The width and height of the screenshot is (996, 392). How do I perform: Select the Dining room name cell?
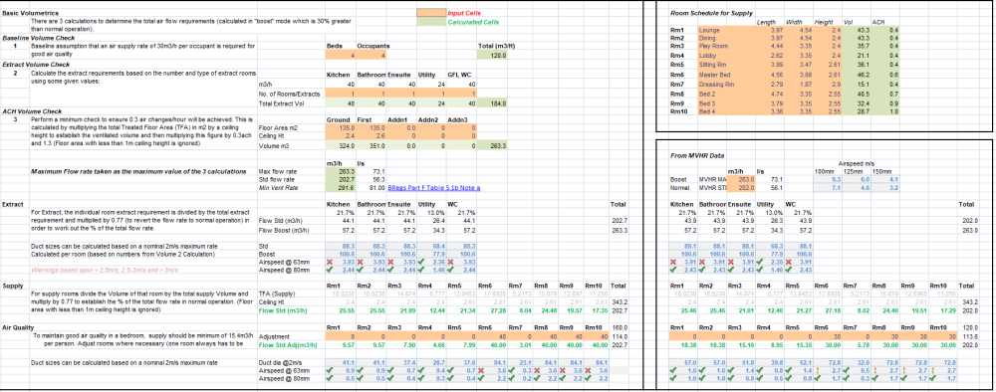click(x=725, y=38)
